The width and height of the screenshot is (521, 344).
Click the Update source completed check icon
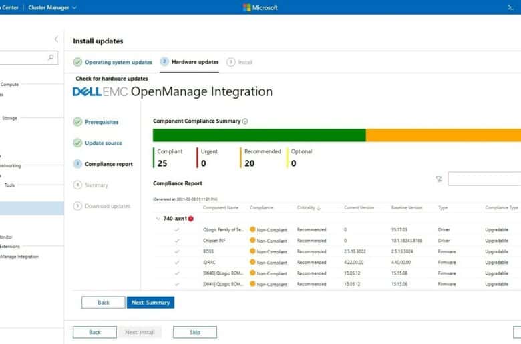[77, 143]
